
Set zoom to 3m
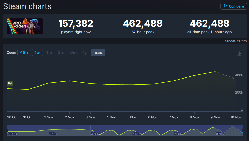coord(61,53)
